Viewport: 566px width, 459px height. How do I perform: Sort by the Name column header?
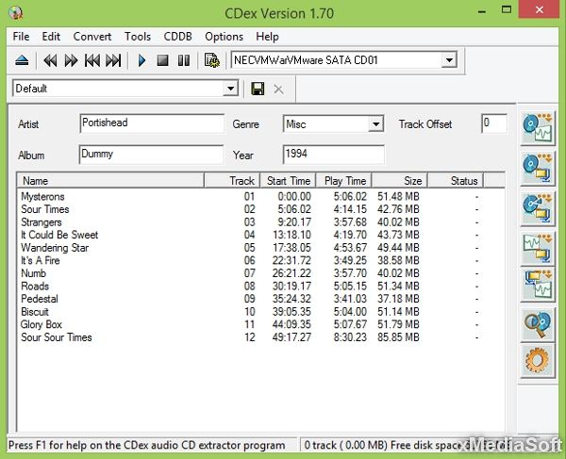click(110, 180)
